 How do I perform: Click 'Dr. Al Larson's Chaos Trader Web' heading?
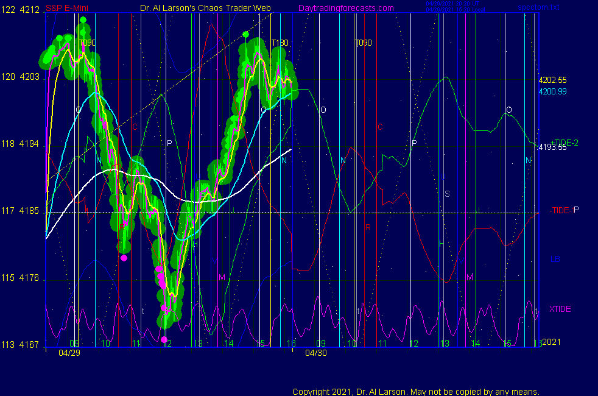205,8
